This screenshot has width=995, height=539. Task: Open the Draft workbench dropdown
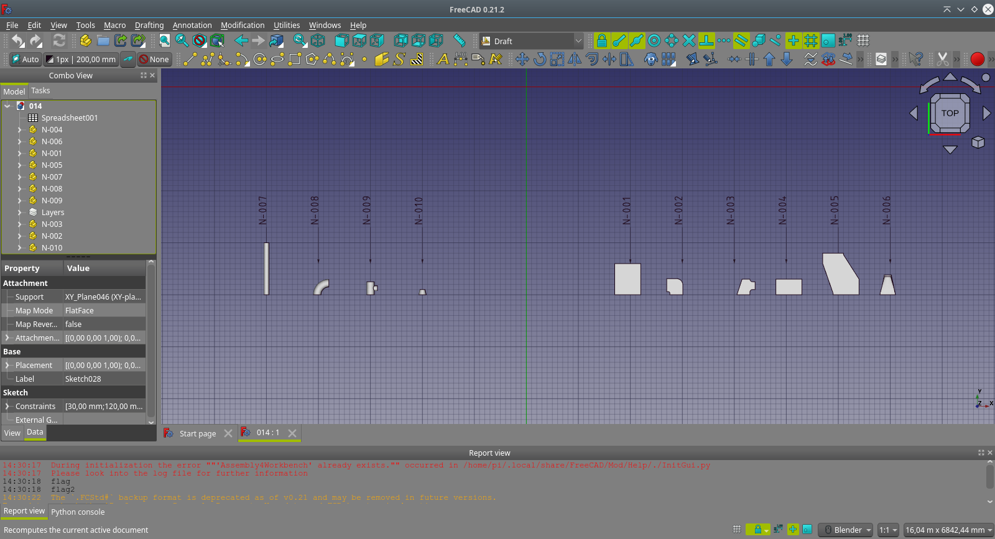[x=532, y=41]
